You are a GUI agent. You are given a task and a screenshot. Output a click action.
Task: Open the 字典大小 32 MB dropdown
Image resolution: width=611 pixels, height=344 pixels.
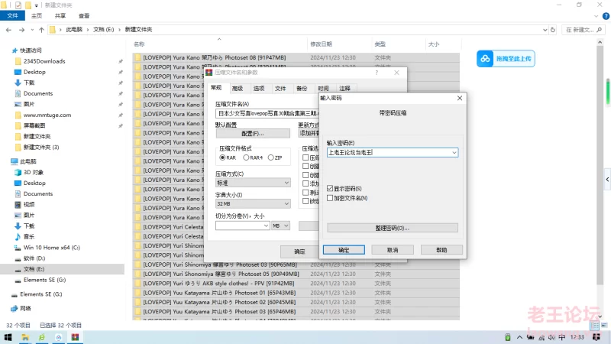[253, 203]
